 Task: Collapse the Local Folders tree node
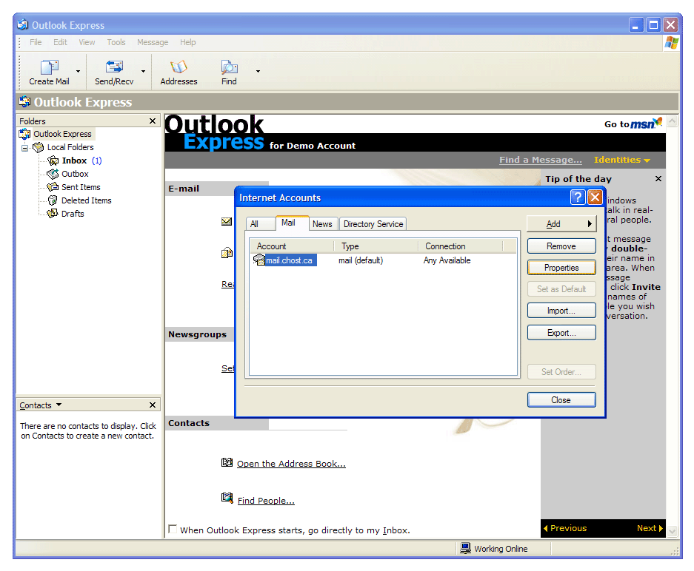coord(24,148)
